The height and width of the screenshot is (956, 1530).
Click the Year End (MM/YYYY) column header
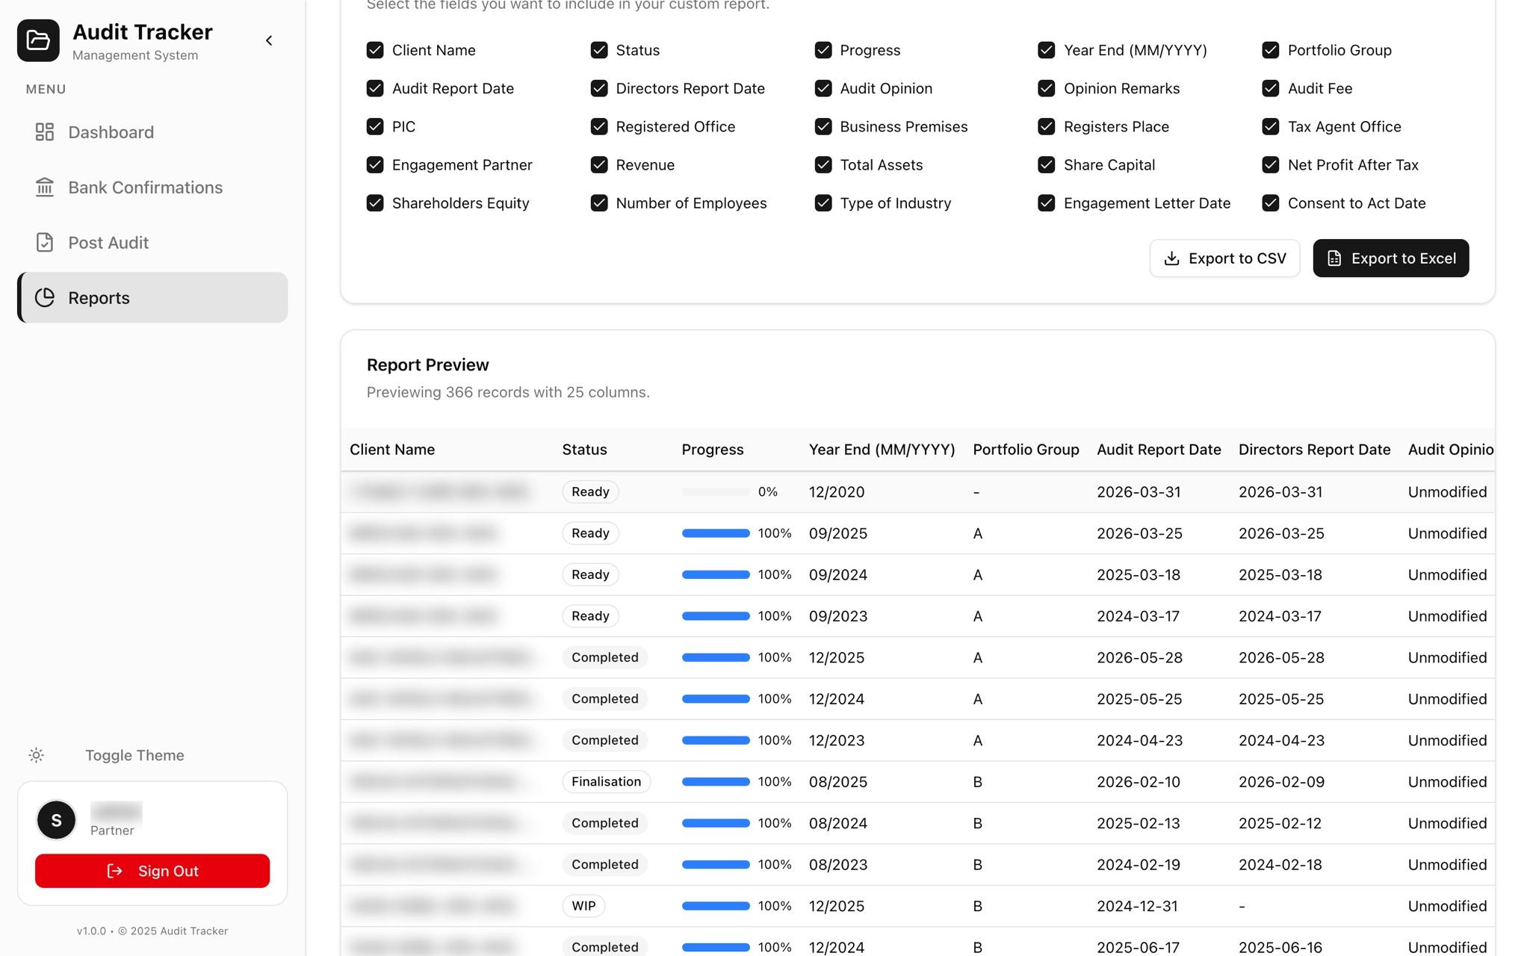882,450
